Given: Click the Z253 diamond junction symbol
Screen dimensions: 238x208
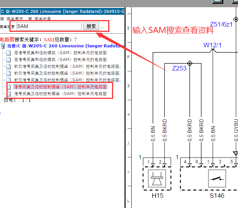Looking at the screenshot, I should pos(190,63).
